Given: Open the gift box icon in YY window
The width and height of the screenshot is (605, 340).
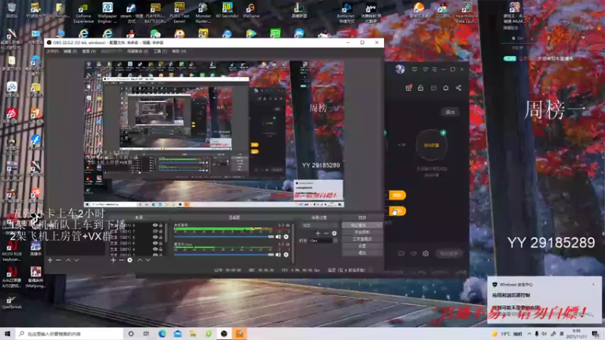Looking at the screenshot, I should pyautogui.click(x=408, y=88).
